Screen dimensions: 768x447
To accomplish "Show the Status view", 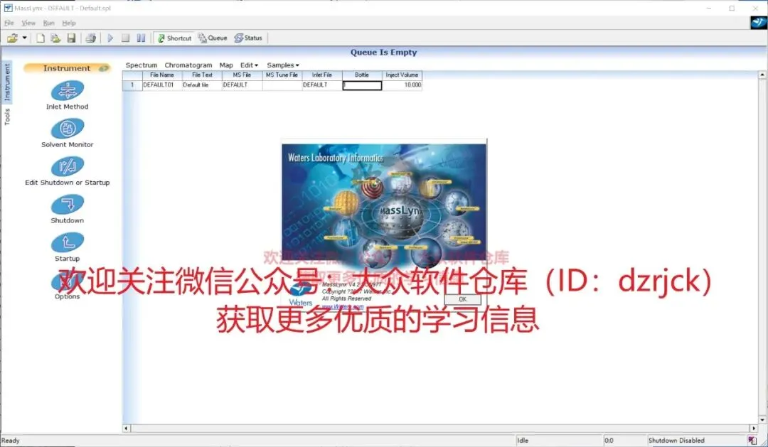I will coord(248,38).
